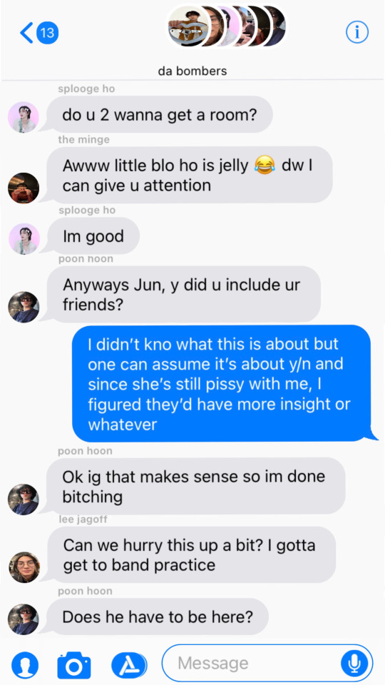This screenshot has height=685, width=385.
Task: Open the 'da bombers' group name
Action: coord(192,71)
